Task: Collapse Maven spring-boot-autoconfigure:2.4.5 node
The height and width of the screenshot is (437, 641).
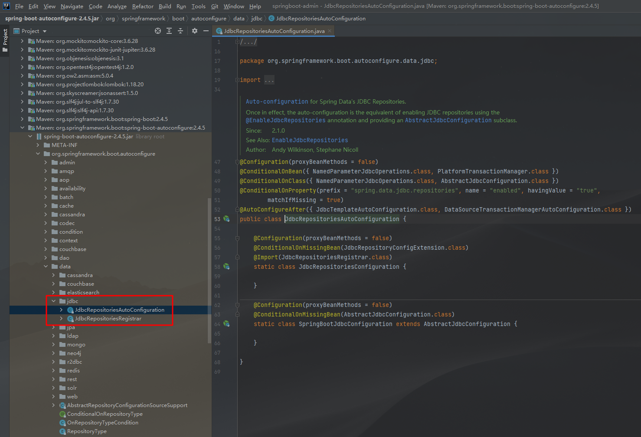Action: (x=22, y=128)
